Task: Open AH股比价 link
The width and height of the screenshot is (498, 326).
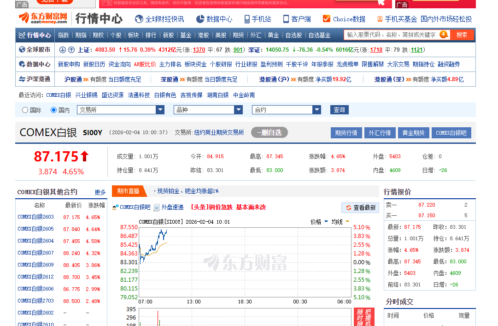Action: (x=145, y=64)
